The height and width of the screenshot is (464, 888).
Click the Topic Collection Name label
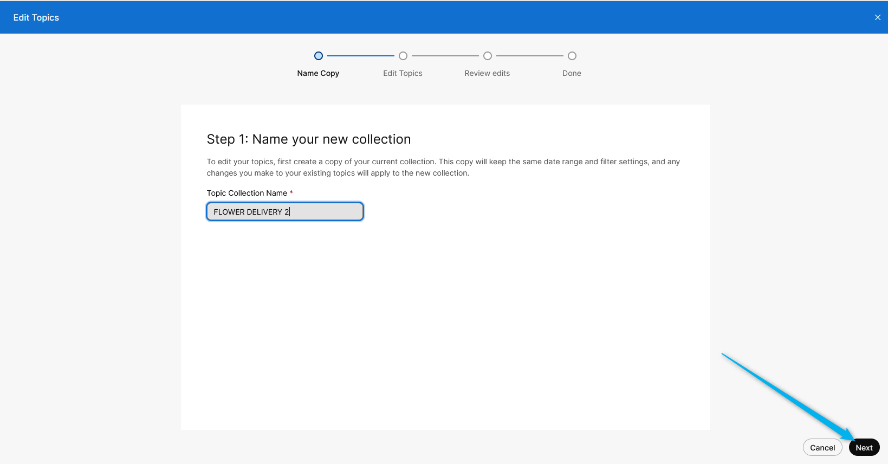pos(247,193)
